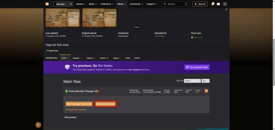Collapse the Arene Monster Changer file entry
This screenshot has width=275, height=130.
[x=206, y=91]
